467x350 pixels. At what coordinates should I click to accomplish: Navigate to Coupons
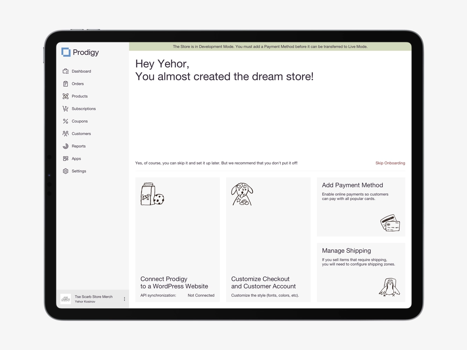coord(80,121)
